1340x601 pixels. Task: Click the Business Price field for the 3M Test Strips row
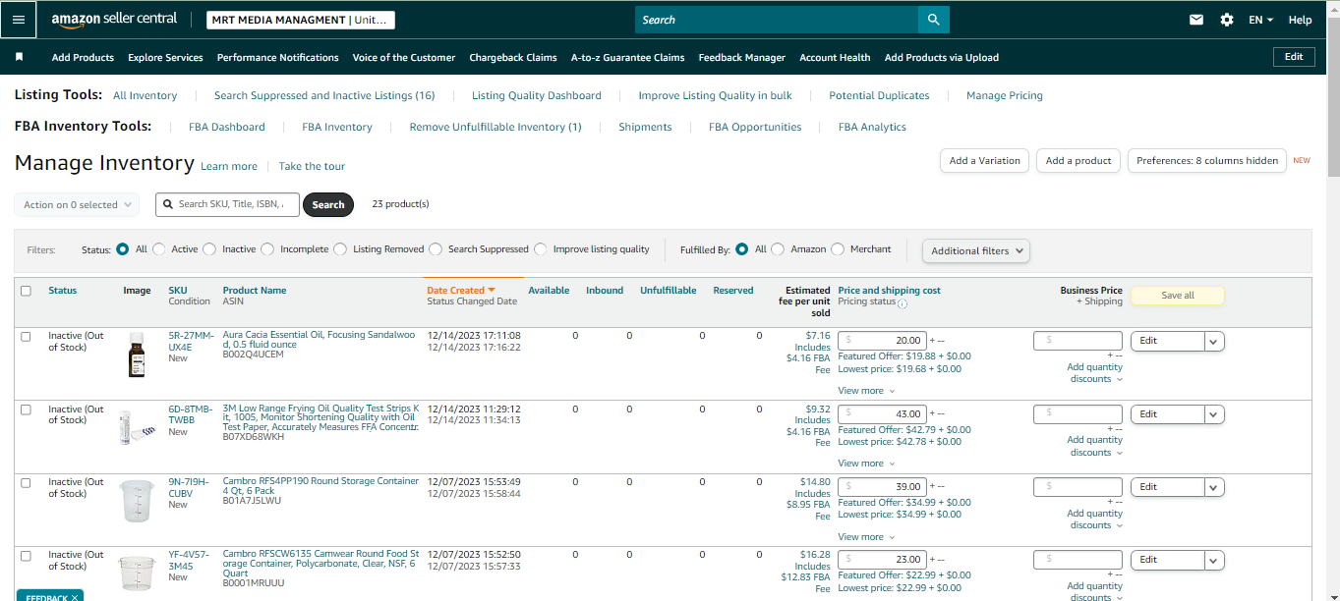tap(1078, 414)
